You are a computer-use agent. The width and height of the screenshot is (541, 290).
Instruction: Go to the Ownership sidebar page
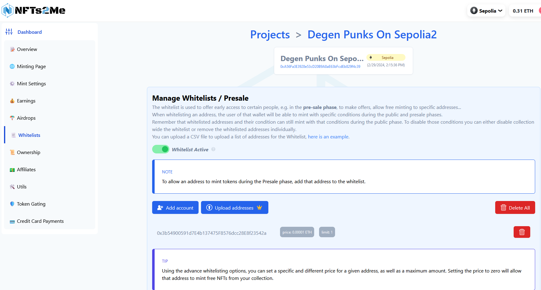(x=28, y=152)
